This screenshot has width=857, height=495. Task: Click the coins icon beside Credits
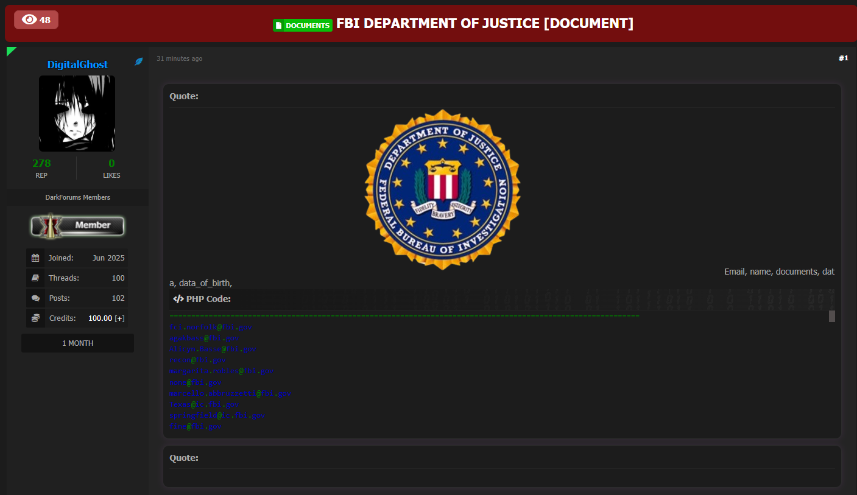[35, 318]
